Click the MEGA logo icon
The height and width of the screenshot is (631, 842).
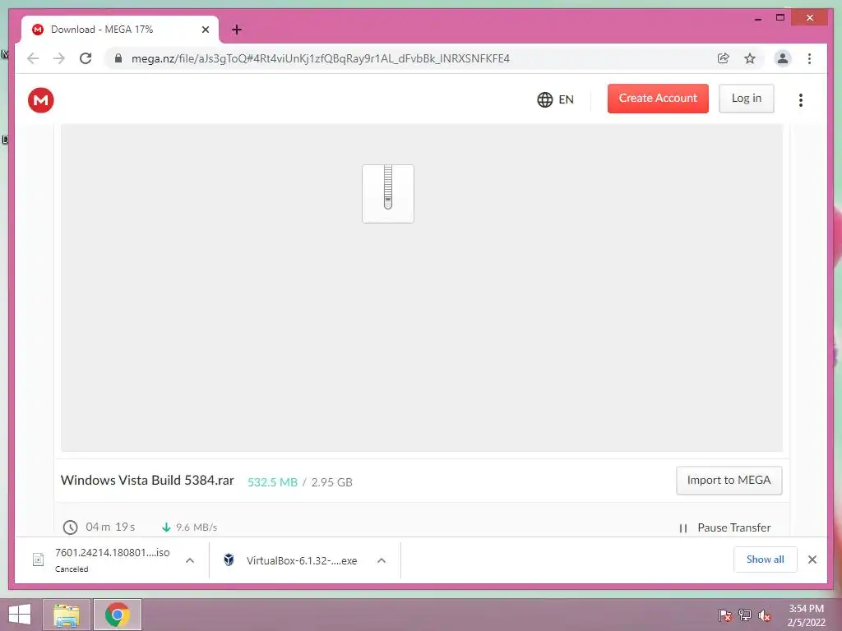pyautogui.click(x=41, y=99)
